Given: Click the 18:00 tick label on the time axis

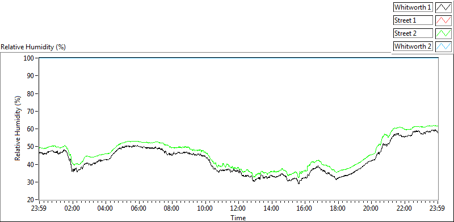Looking at the screenshot, I should pyautogui.click(x=338, y=208).
